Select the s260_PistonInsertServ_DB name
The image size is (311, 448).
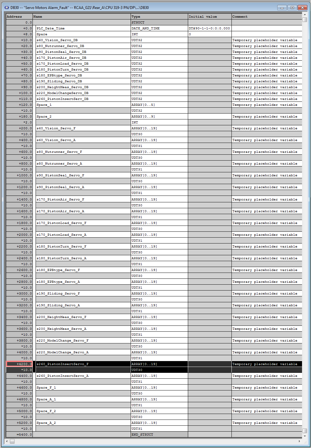(83, 99)
